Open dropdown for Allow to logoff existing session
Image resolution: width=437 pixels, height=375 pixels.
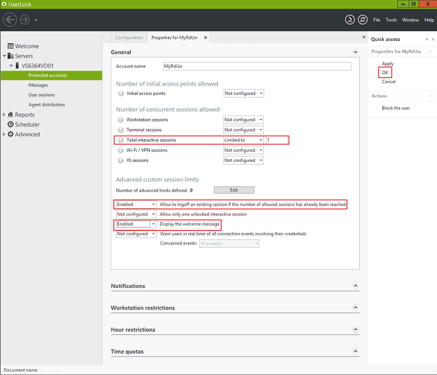tap(136, 204)
